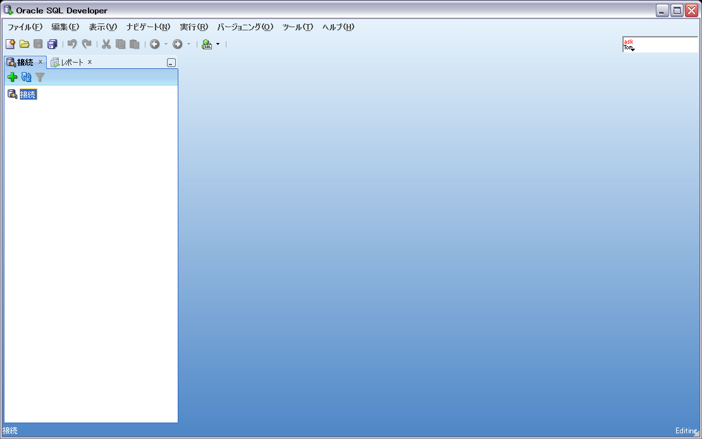Open the ファイル(F) menu
The image size is (702, 439).
pos(25,27)
